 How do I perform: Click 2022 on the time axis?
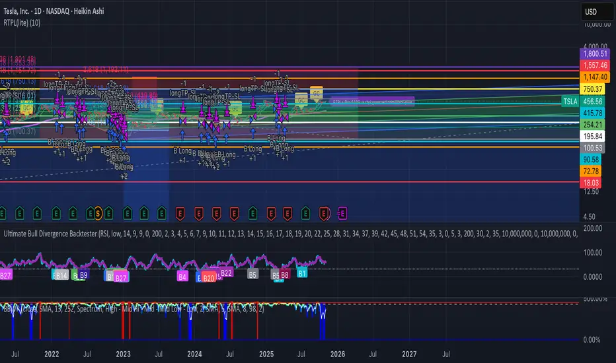pos(52,354)
